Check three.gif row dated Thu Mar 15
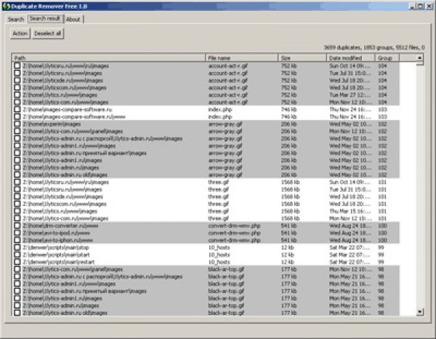Screen dimensions: 436x339 click(x=17, y=211)
